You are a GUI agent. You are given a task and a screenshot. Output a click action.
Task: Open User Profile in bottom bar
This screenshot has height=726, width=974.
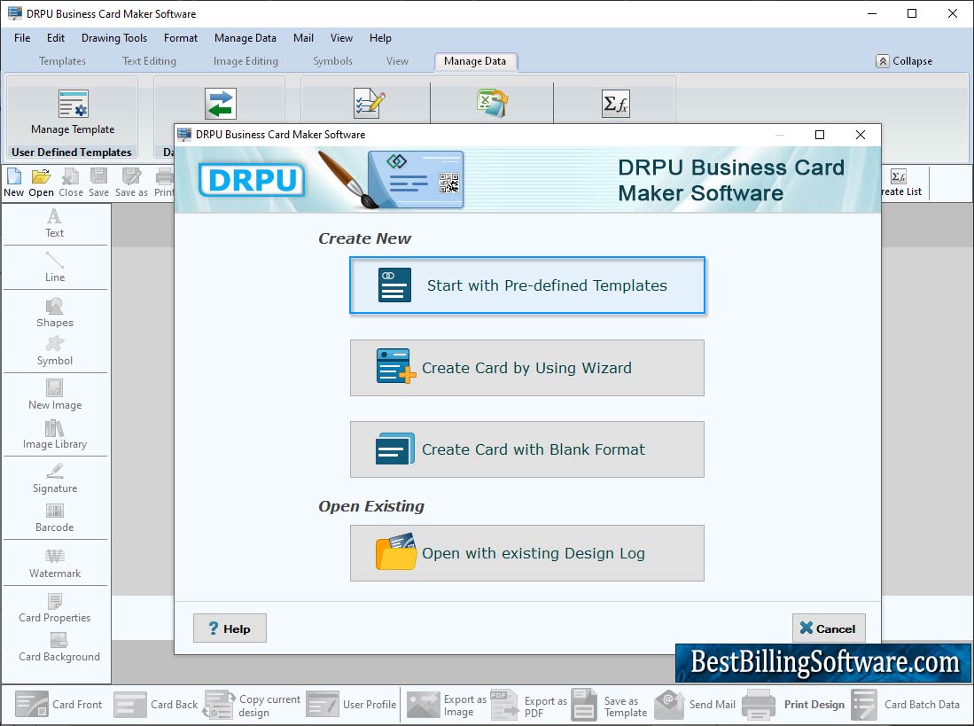tap(352, 704)
